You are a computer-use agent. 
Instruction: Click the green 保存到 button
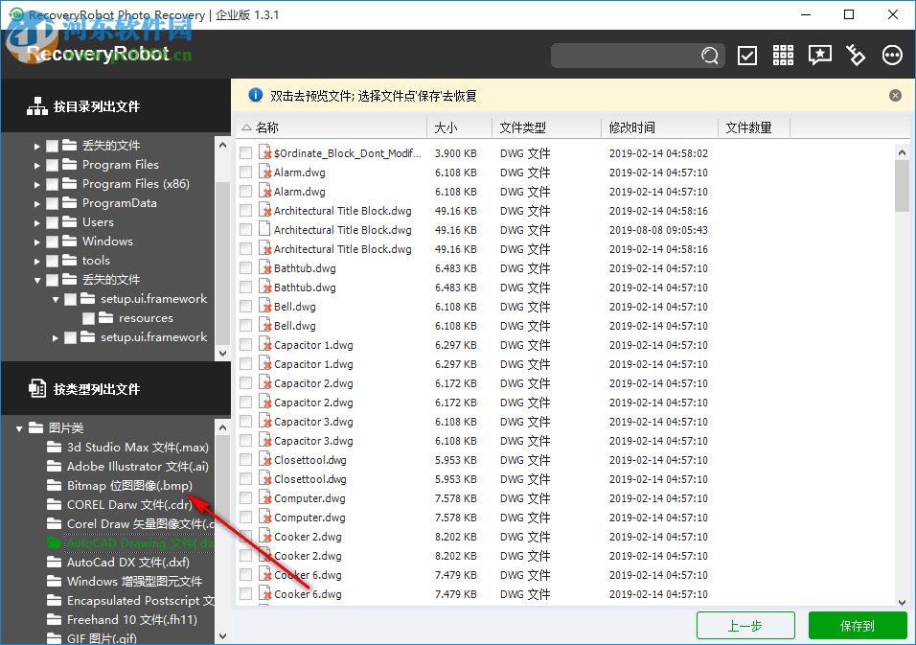[858, 625]
